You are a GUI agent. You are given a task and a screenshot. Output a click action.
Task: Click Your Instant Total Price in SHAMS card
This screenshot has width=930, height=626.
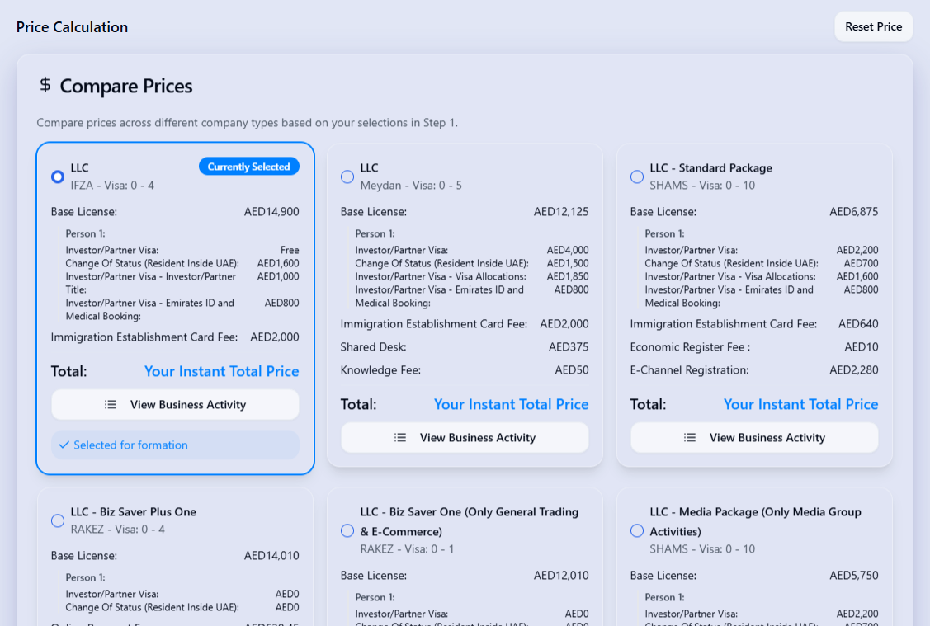pyautogui.click(x=800, y=404)
